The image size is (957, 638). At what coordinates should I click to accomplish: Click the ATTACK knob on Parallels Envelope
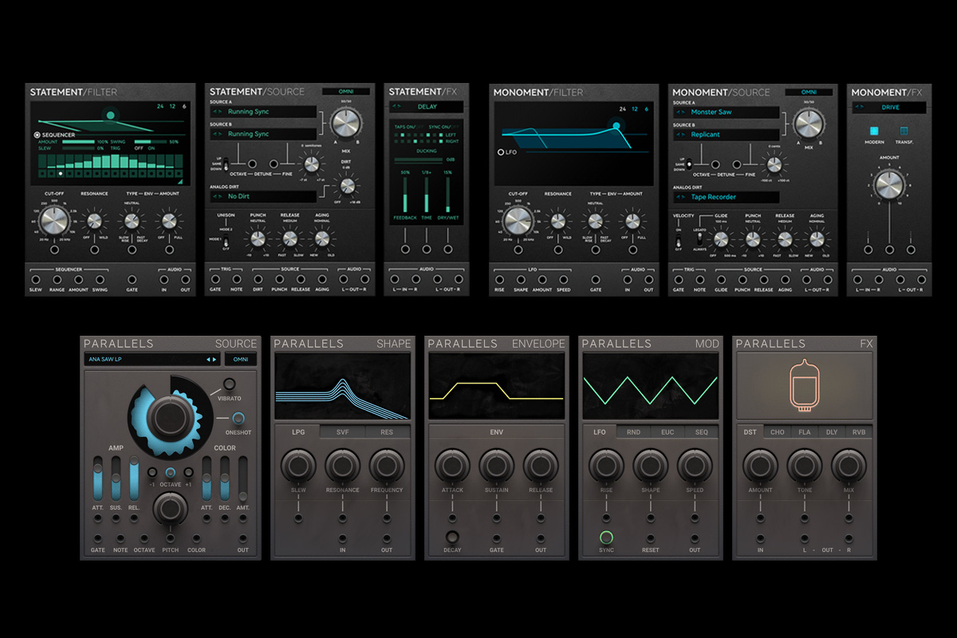pyautogui.click(x=452, y=466)
